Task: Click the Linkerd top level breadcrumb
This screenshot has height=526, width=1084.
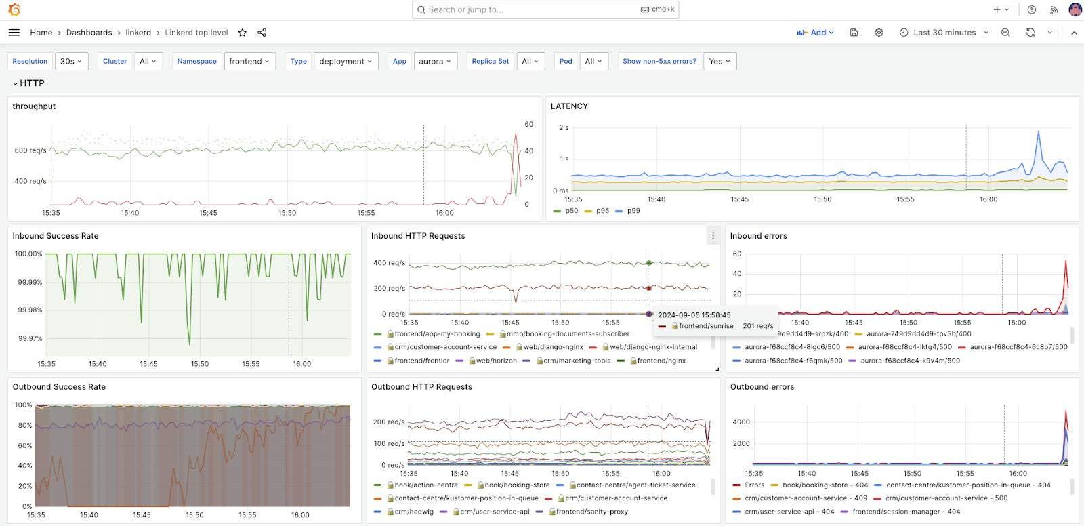Action: (x=196, y=33)
